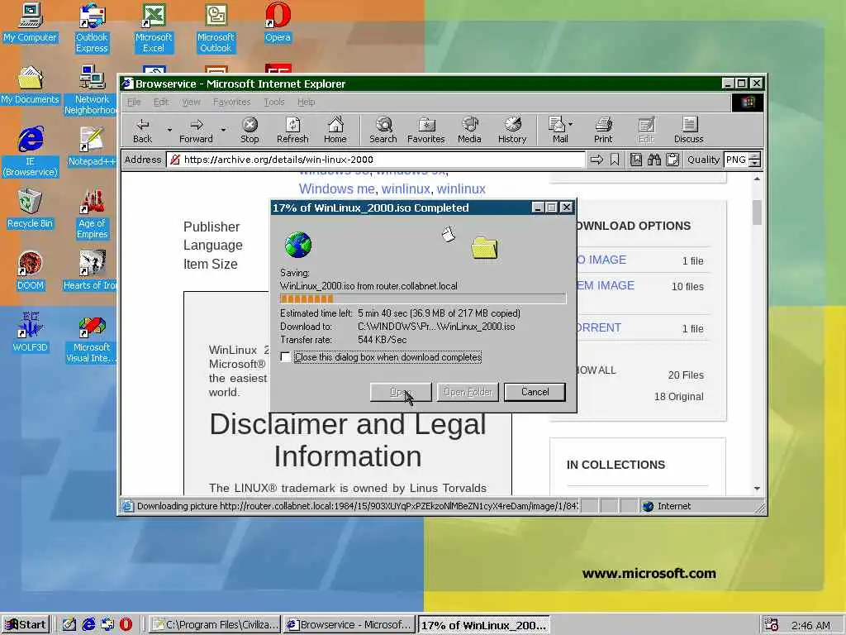Open the Back history dropdown arrow
The height and width of the screenshot is (635, 846).
tap(169, 130)
